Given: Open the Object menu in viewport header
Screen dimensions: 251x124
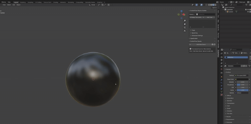Looking at the screenshot, I should coord(18,5).
